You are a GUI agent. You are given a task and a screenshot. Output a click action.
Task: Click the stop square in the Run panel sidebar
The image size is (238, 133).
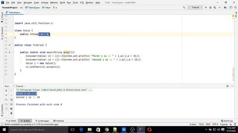6,95
